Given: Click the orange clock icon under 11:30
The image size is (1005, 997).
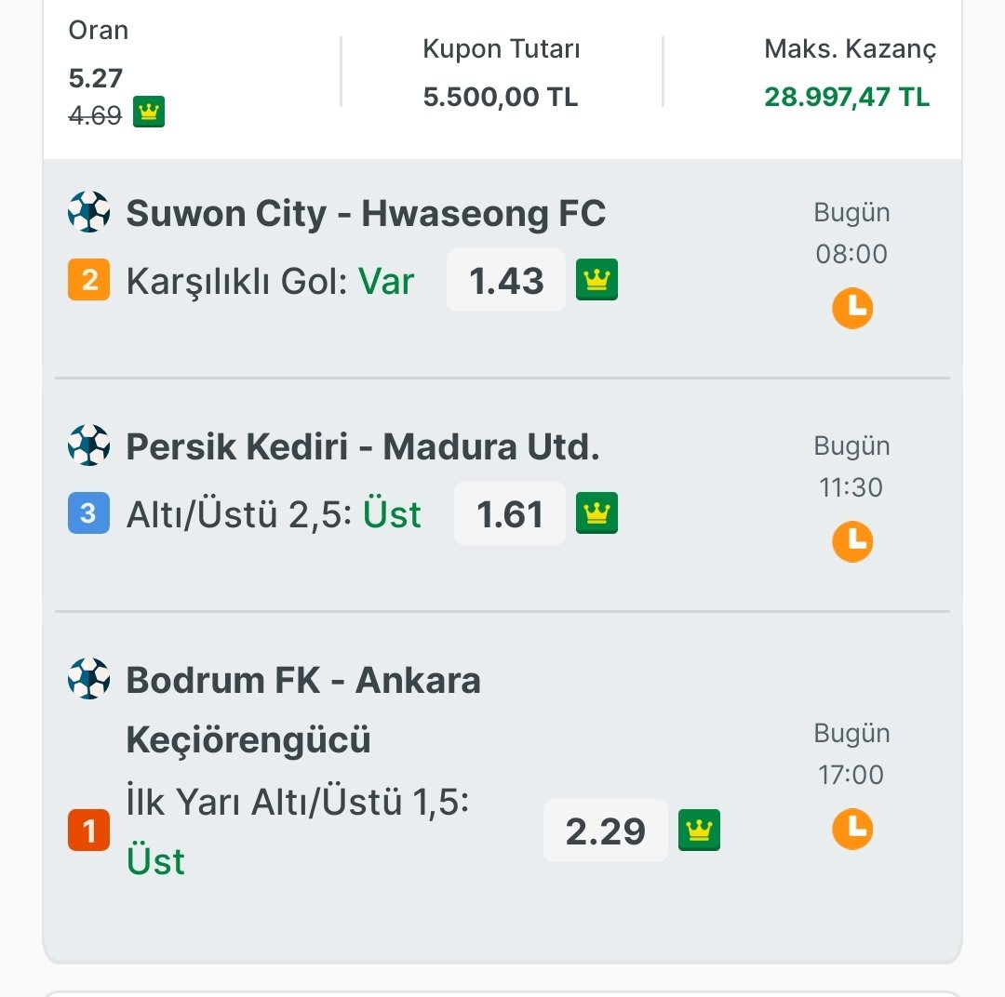Looking at the screenshot, I should click(x=852, y=541).
